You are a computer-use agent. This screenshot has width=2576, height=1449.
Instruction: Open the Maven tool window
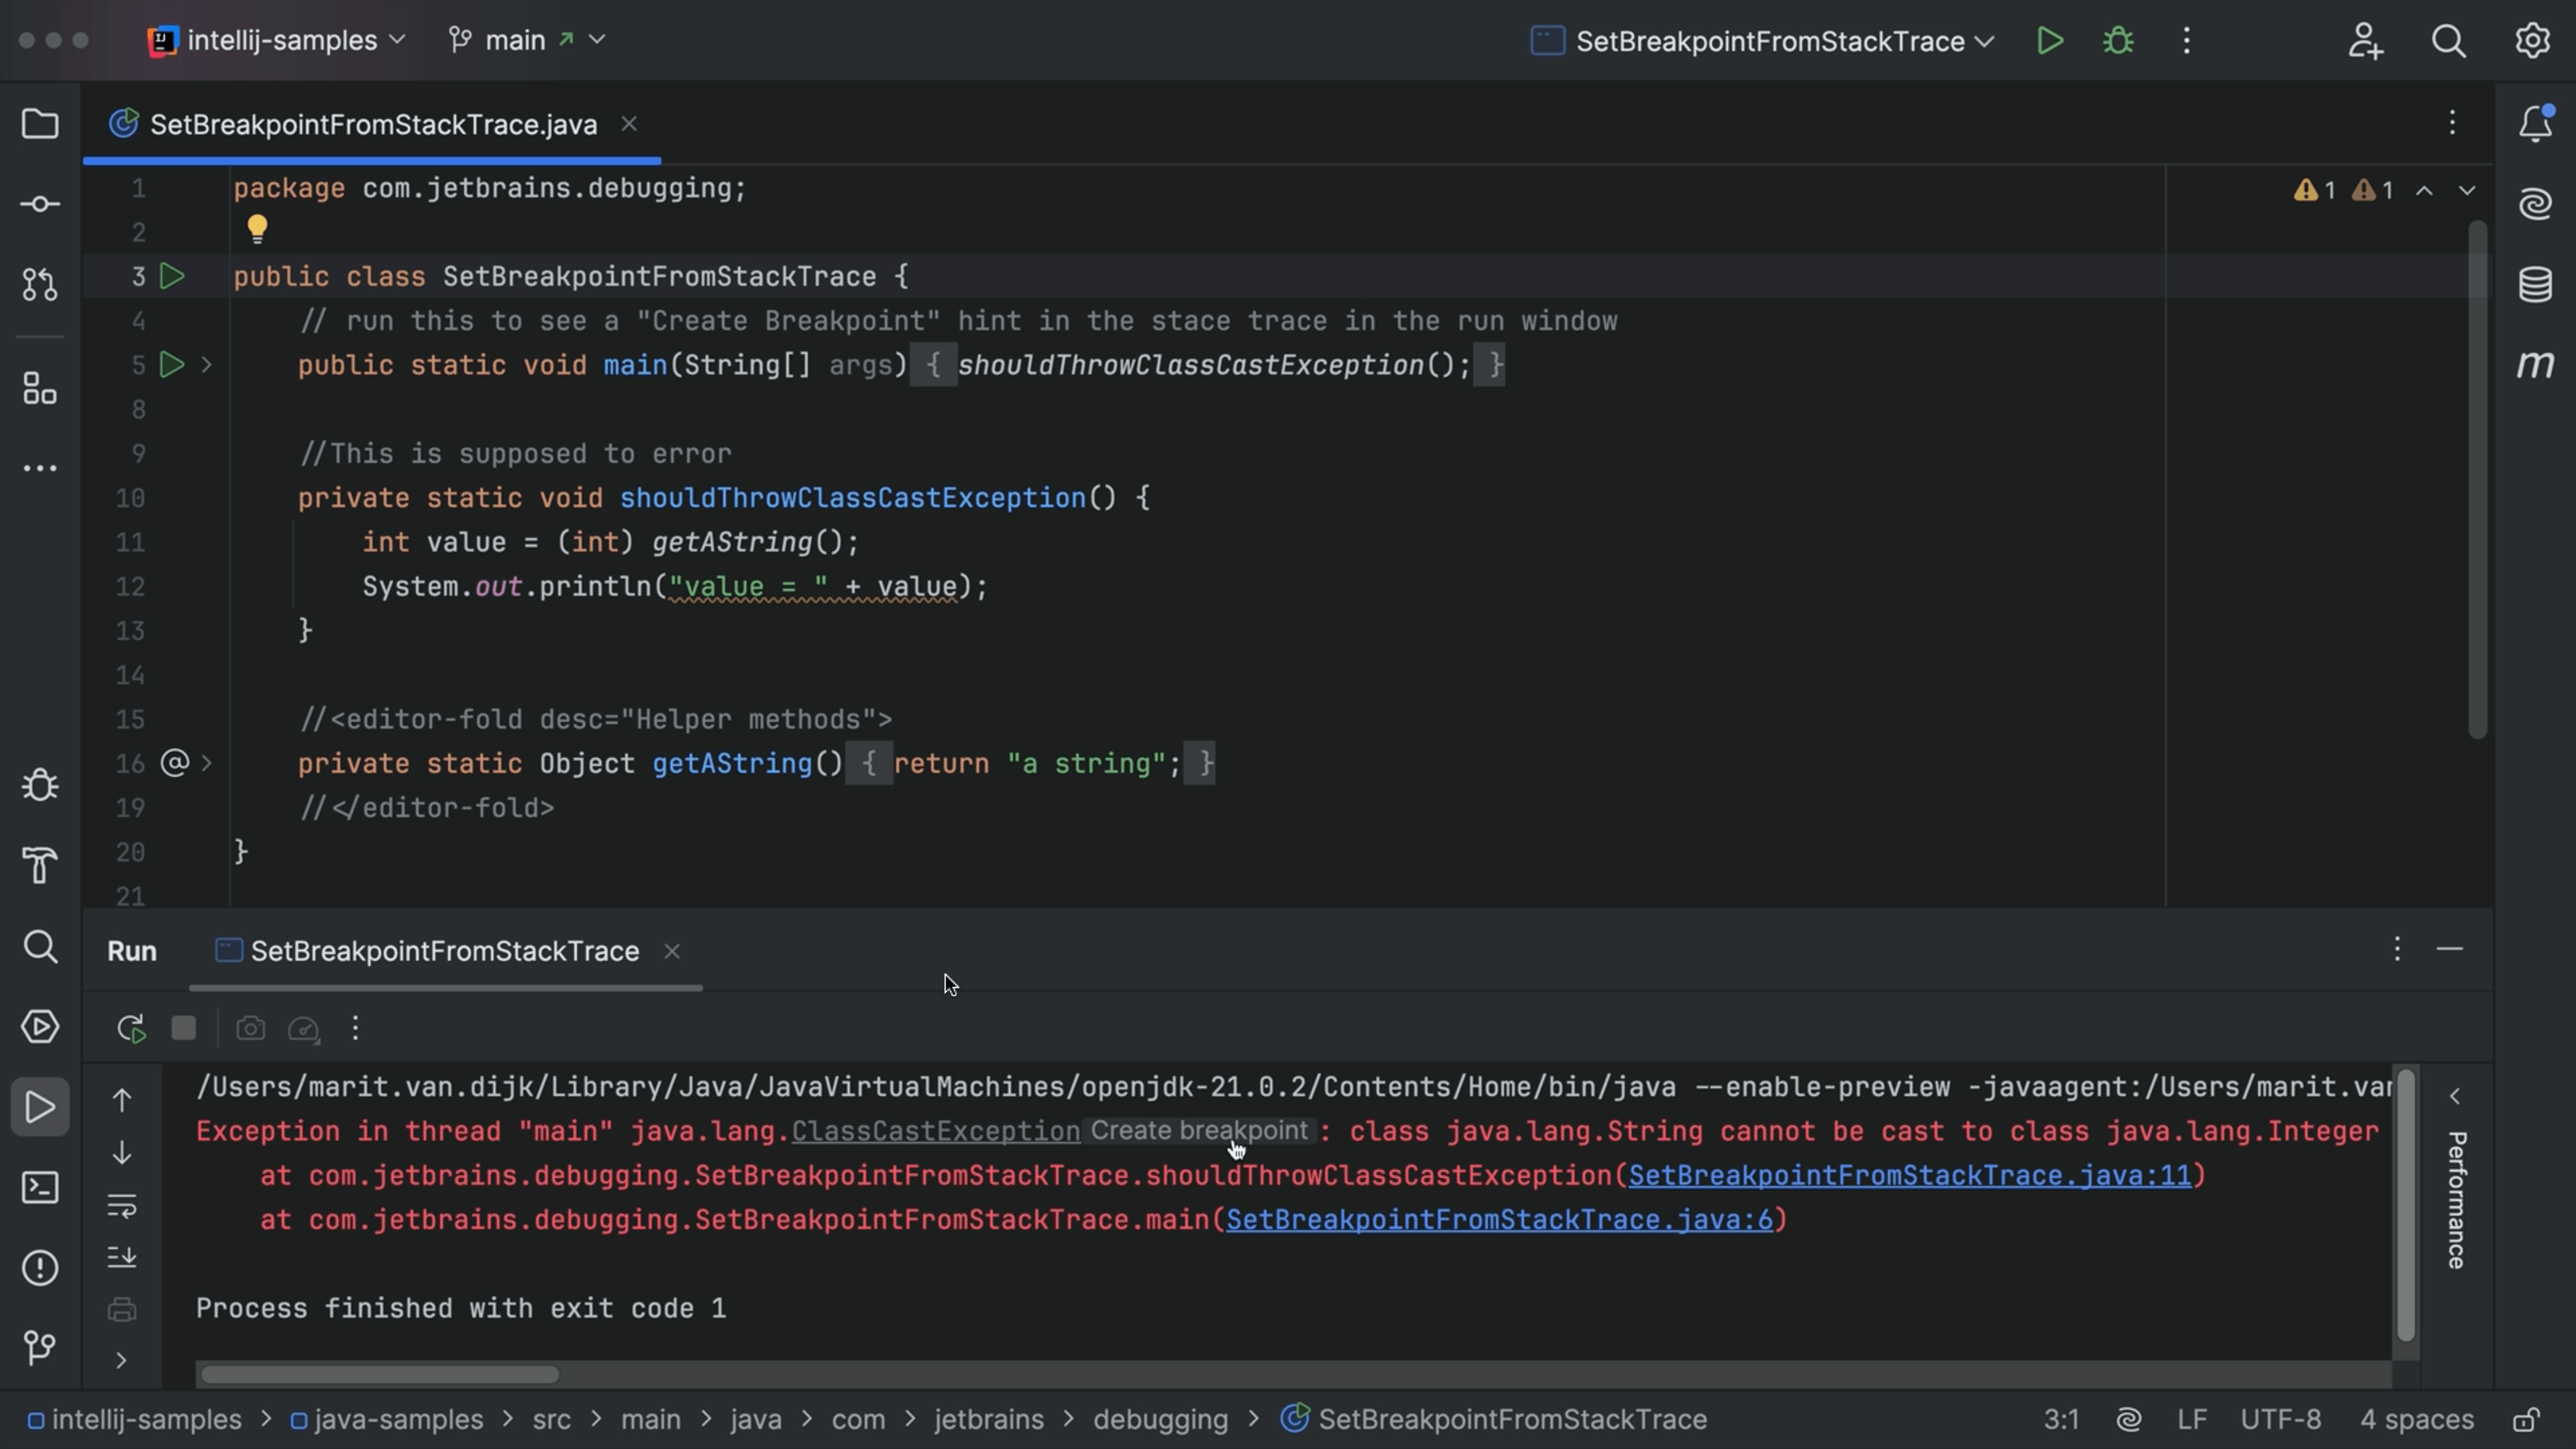tap(2535, 365)
